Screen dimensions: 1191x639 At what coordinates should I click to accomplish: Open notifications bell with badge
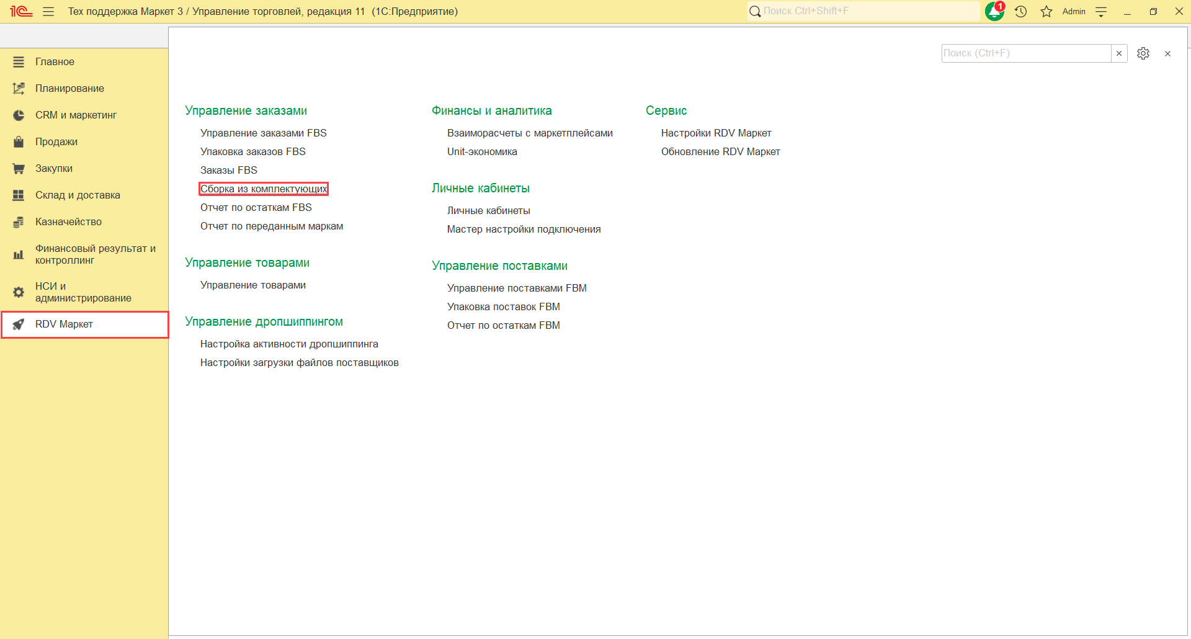point(995,11)
